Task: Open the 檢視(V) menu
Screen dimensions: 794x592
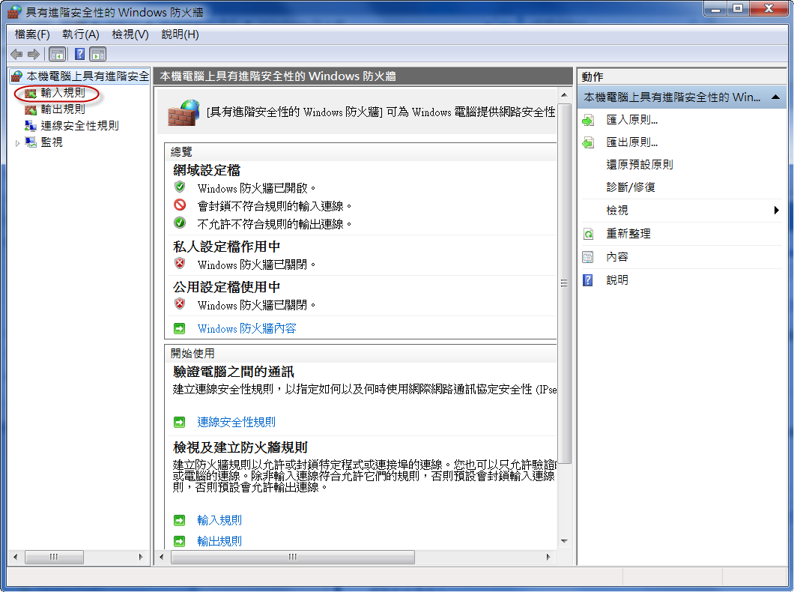Action: point(130,34)
